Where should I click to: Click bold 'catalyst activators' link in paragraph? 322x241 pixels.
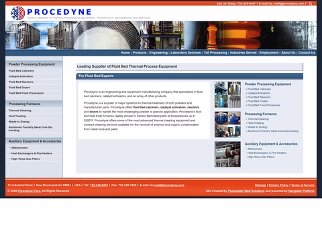tap(173, 107)
